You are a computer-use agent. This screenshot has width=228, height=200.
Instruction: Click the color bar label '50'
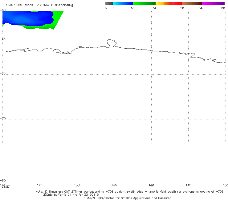tap(182, 8)
